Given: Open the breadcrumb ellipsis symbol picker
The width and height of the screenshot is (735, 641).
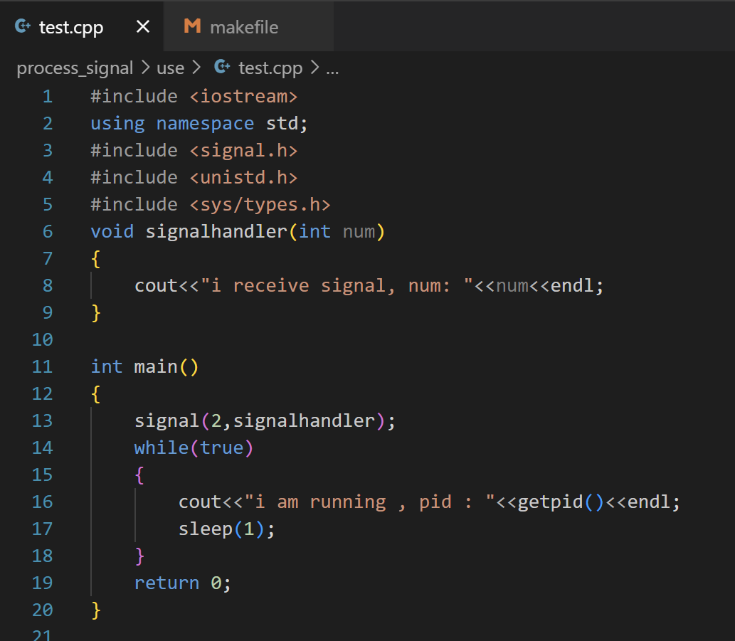Looking at the screenshot, I should coord(332,69).
